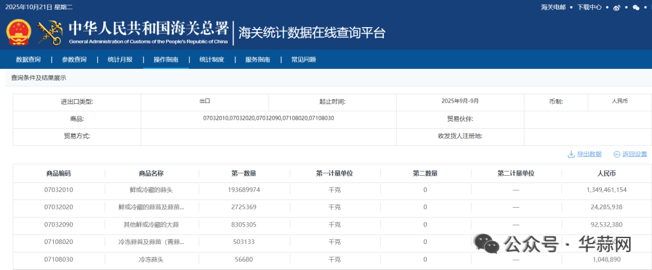
Task: Click the 人民币 column header
Action: coord(606,173)
